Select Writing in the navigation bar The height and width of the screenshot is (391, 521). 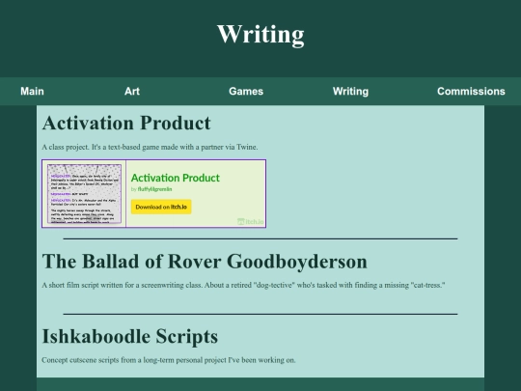350,91
